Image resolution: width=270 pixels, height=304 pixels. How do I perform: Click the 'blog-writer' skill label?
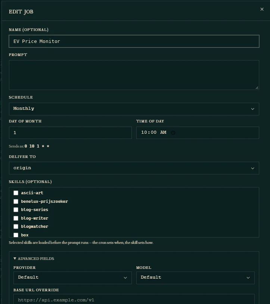pyautogui.click(x=34, y=218)
